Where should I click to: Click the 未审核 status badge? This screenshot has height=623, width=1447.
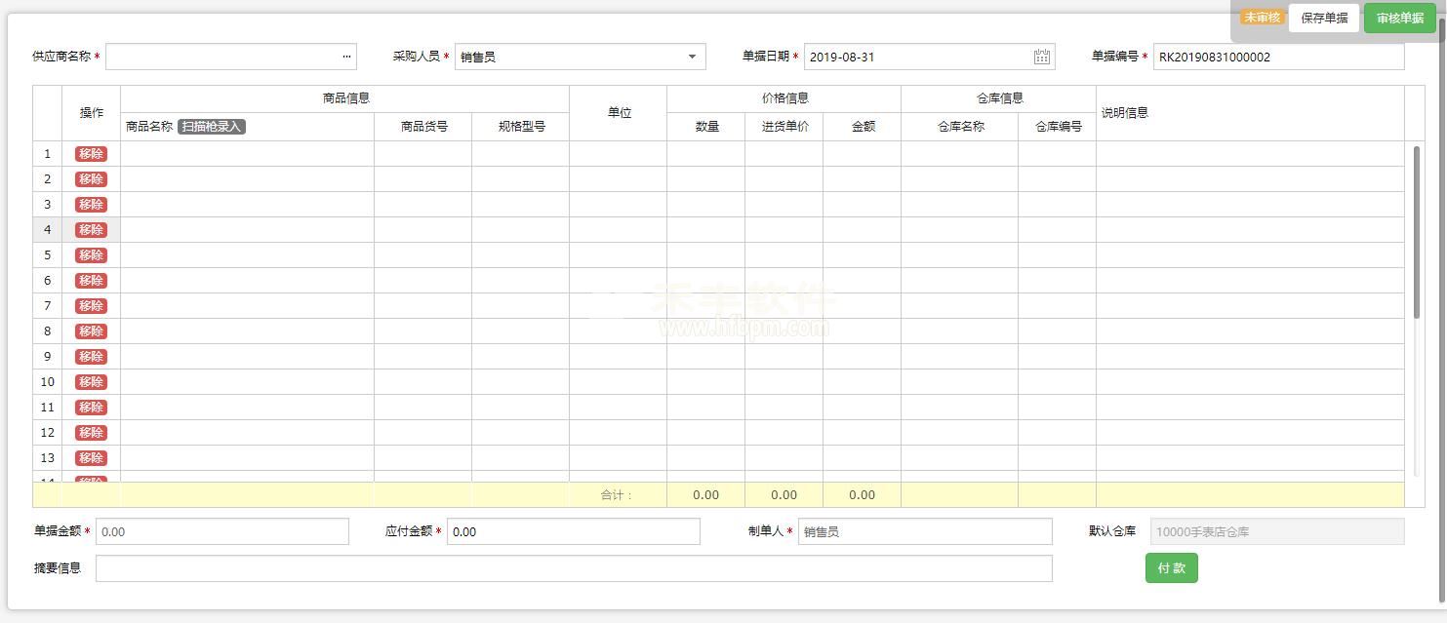coord(1262,18)
